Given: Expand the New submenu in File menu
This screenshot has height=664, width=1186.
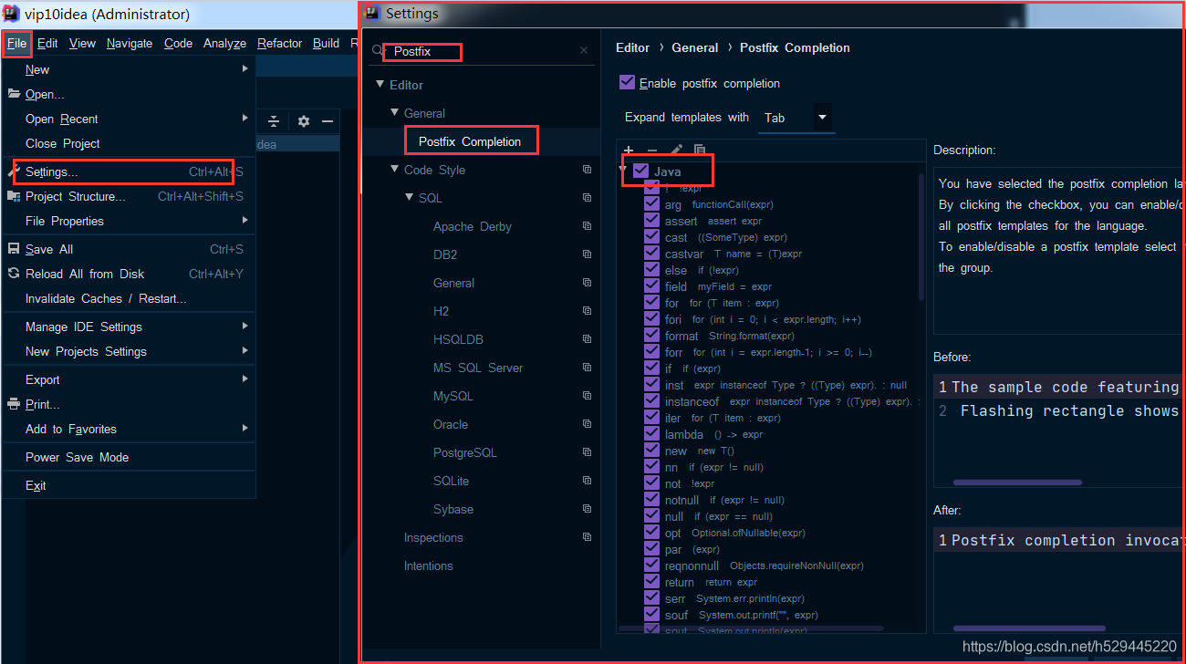Looking at the screenshot, I should pos(245,69).
